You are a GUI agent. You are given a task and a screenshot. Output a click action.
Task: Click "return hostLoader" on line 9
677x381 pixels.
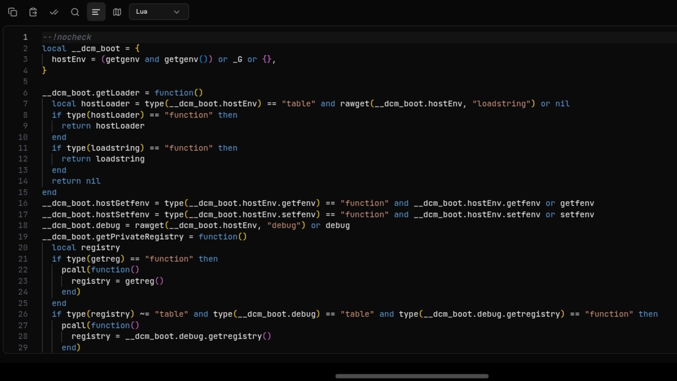click(103, 126)
